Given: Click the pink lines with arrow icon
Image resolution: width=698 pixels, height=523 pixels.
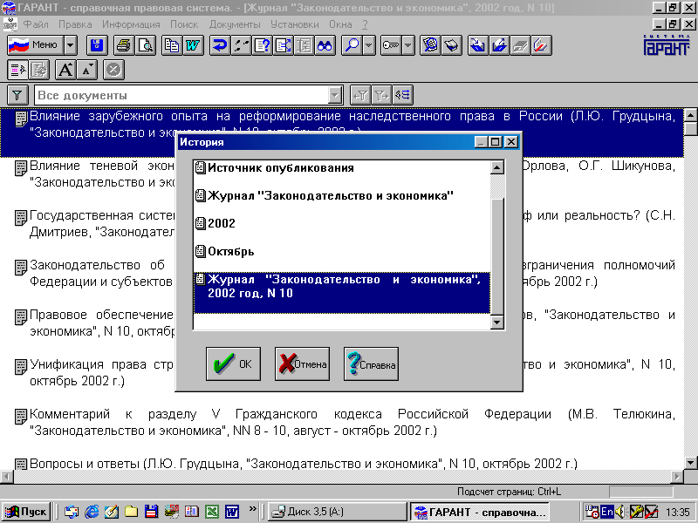Looking at the screenshot, I should pos(17,70).
